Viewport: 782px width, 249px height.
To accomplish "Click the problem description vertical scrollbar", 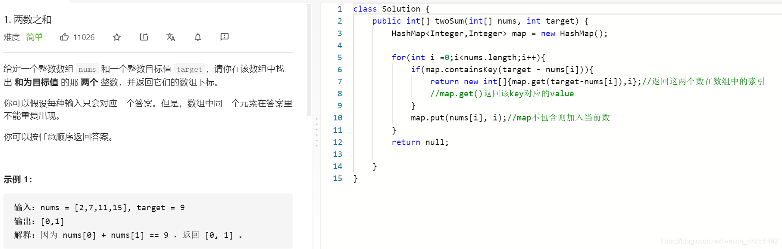I will point(309,60).
